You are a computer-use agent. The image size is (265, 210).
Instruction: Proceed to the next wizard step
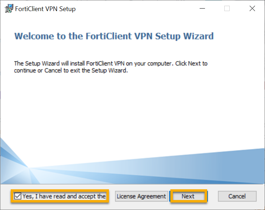point(188,196)
